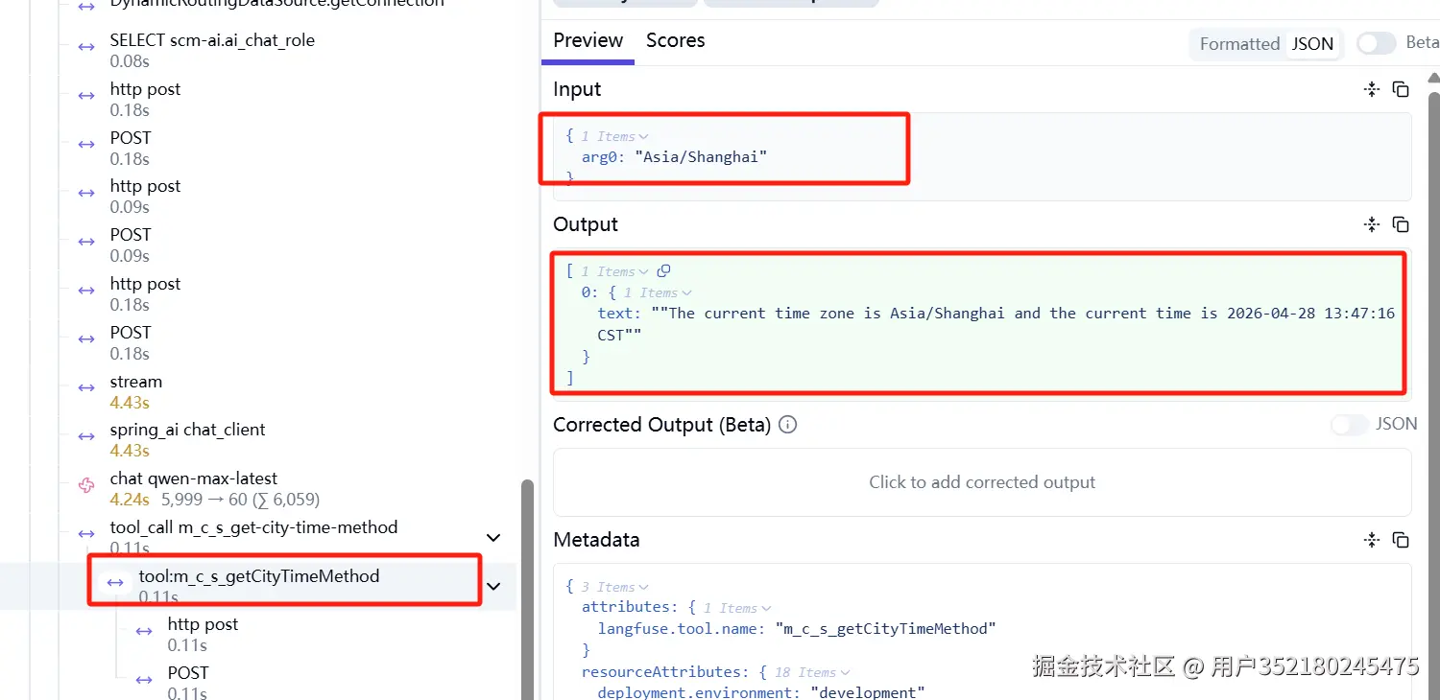Screen dimensions: 1440x700
Task: Collapse the tool_call m_c_s_get-city-time-method node chevron
Action: (x=493, y=537)
